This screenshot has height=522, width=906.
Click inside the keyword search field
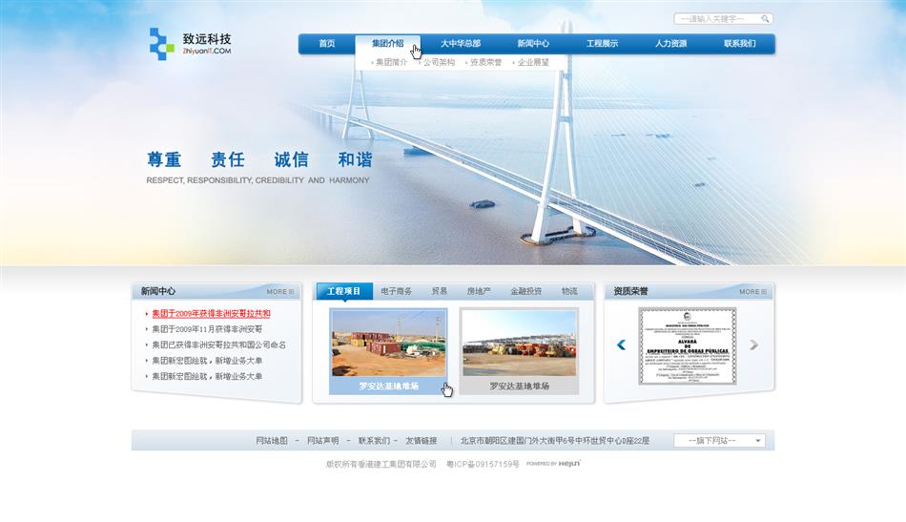coord(715,18)
